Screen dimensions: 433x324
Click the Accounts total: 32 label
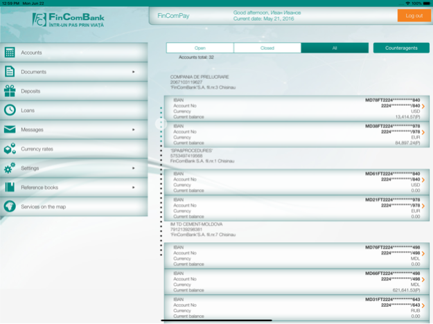(x=196, y=57)
